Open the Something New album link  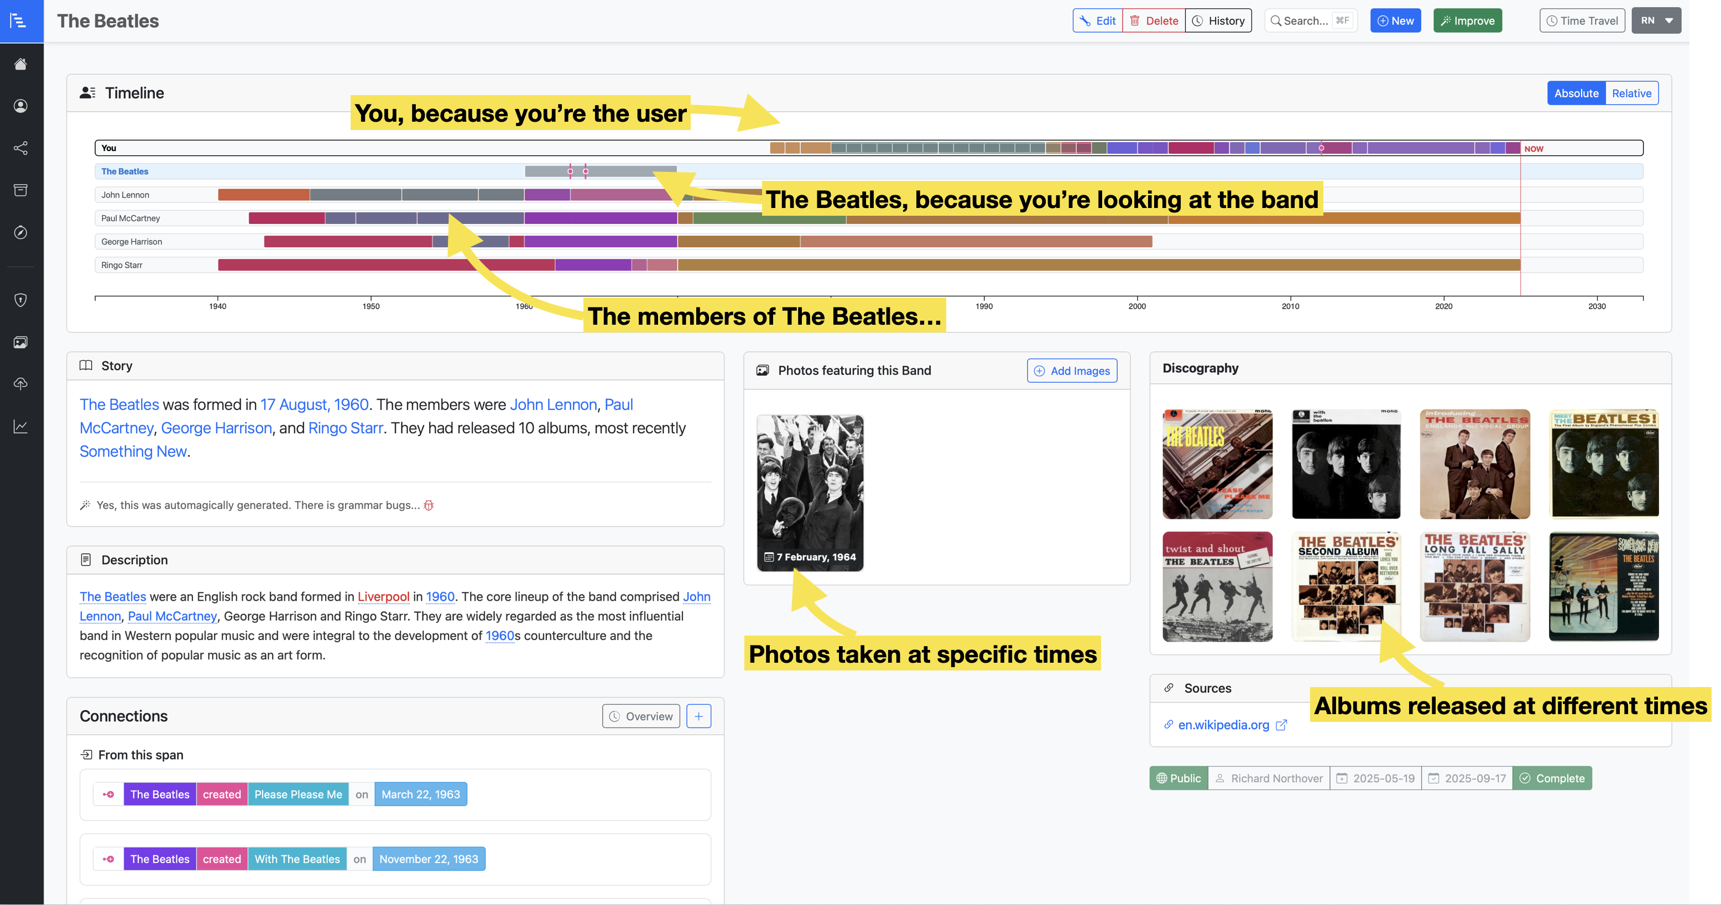(x=132, y=451)
